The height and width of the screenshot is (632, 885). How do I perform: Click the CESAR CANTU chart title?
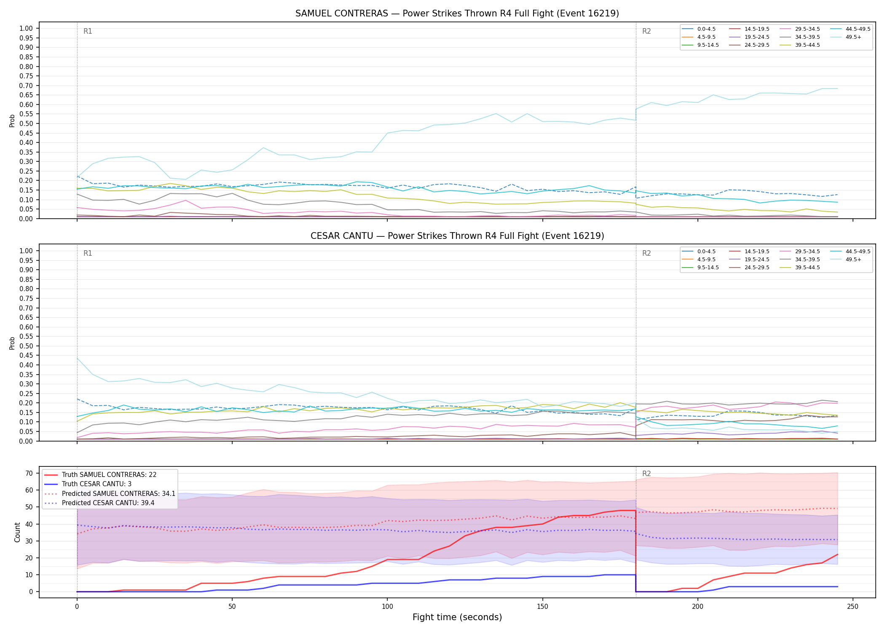coord(457,236)
